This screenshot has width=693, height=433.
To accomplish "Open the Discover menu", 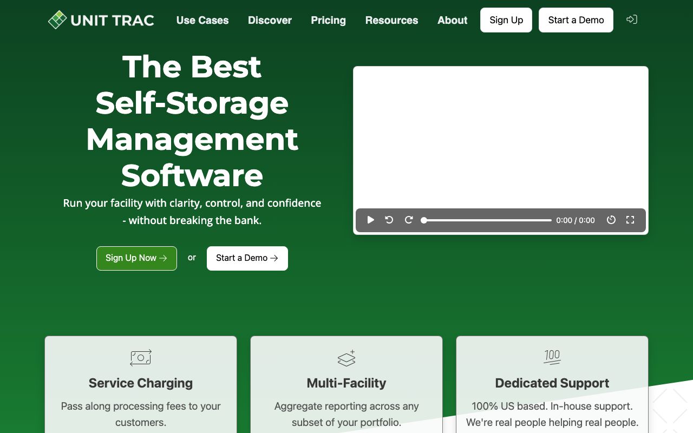I will [270, 20].
